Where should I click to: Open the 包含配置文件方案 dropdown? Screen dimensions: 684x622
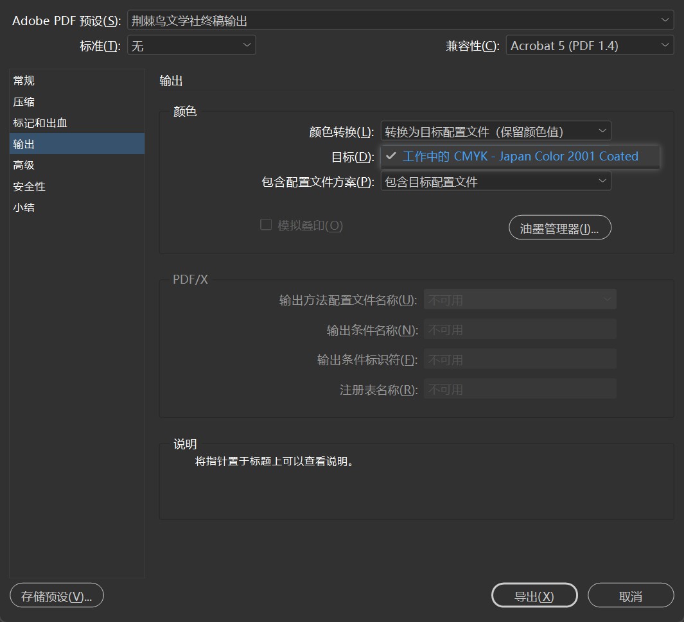click(x=495, y=182)
